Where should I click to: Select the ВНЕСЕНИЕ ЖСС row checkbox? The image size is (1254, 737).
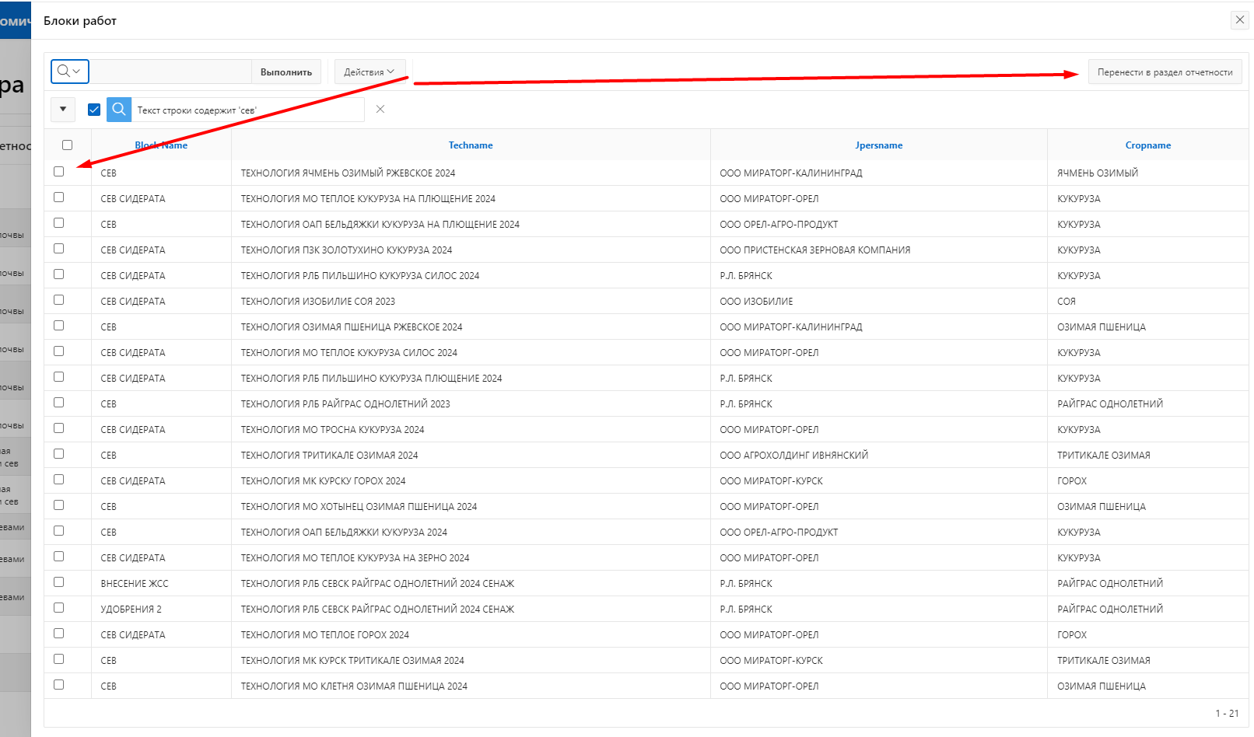coord(59,582)
